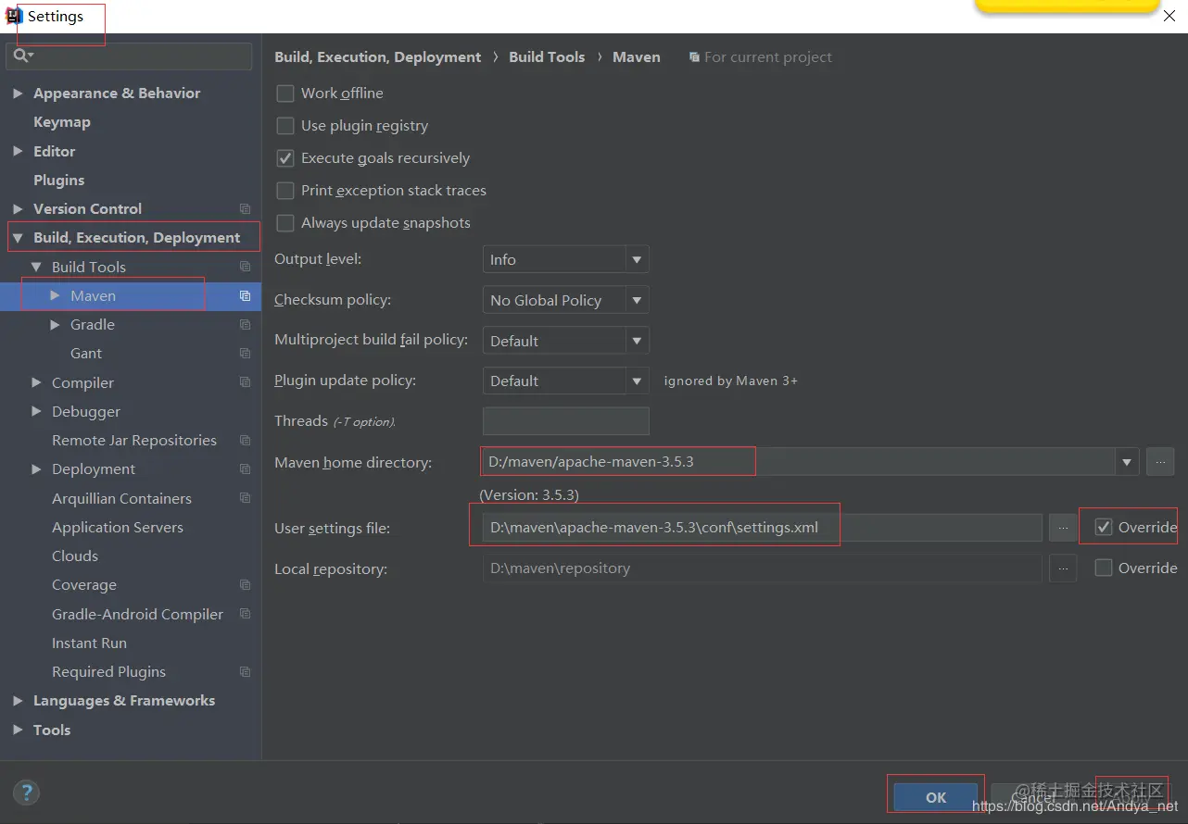Click the project-scope icon beside Coverage
Image resolution: width=1188 pixels, height=824 pixels.
click(x=245, y=585)
